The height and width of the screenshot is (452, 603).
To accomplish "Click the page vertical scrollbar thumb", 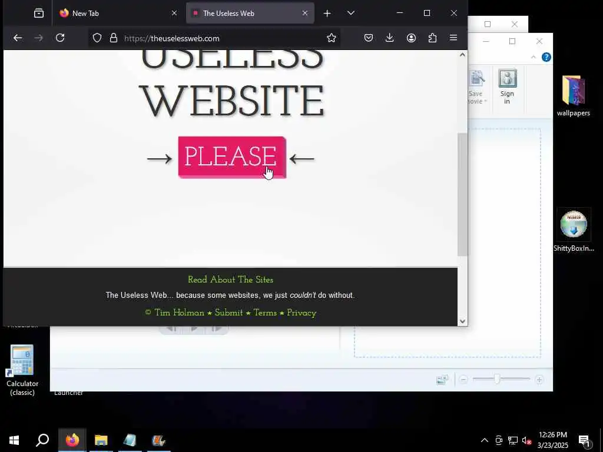I will 462,194.
